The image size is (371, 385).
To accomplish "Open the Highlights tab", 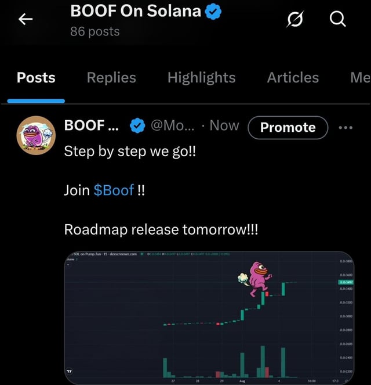I will pos(201,78).
